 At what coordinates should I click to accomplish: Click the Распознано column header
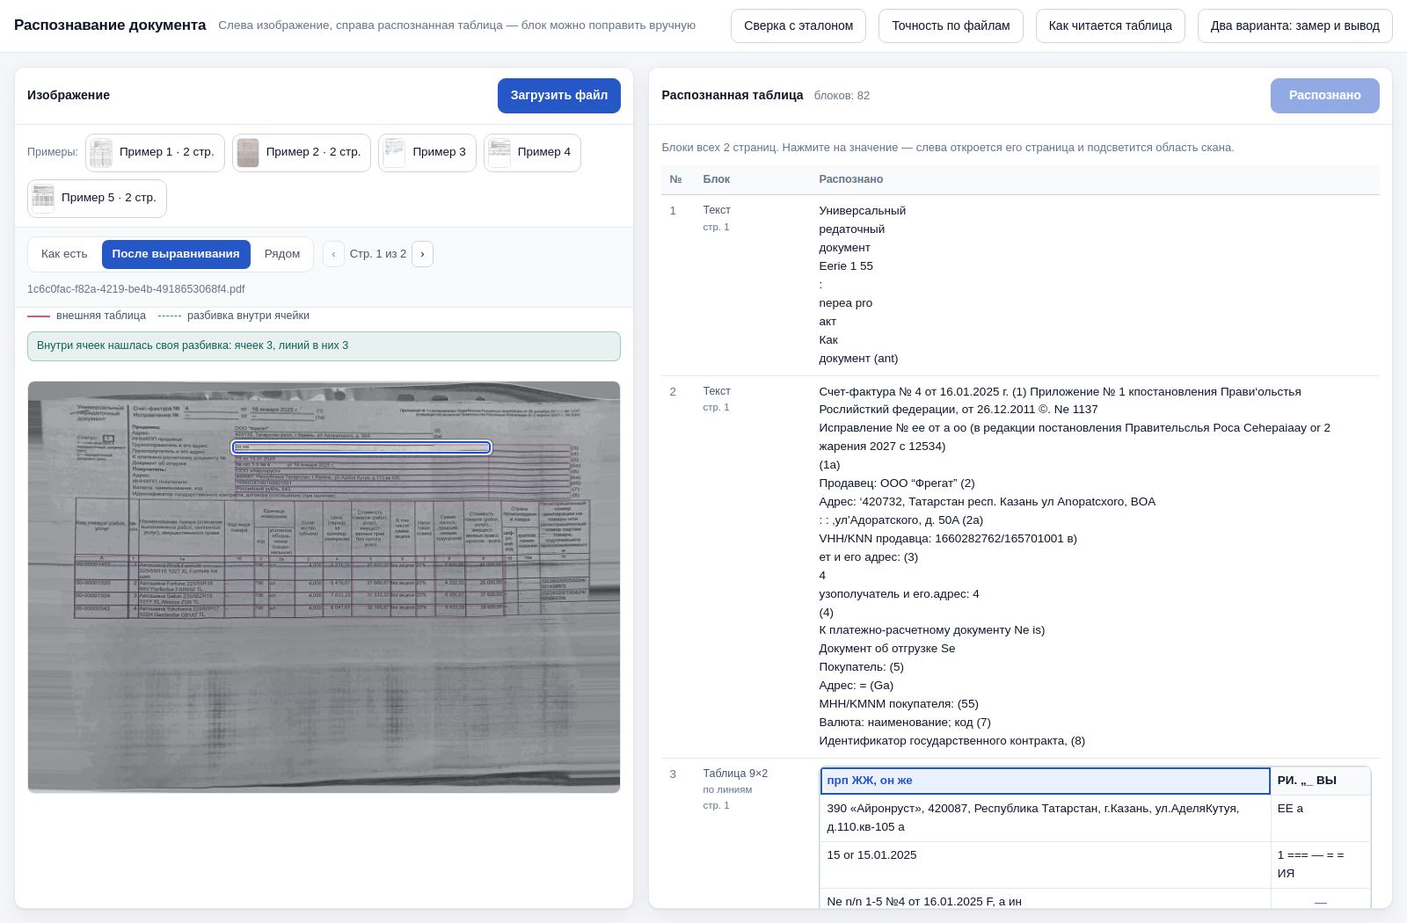click(851, 179)
